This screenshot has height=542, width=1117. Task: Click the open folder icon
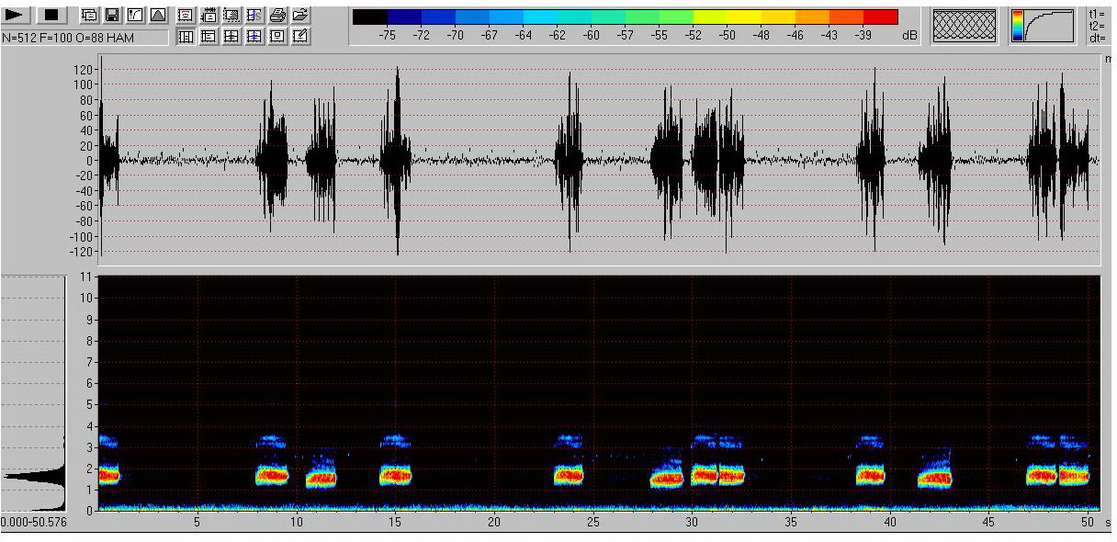click(300, 15)
